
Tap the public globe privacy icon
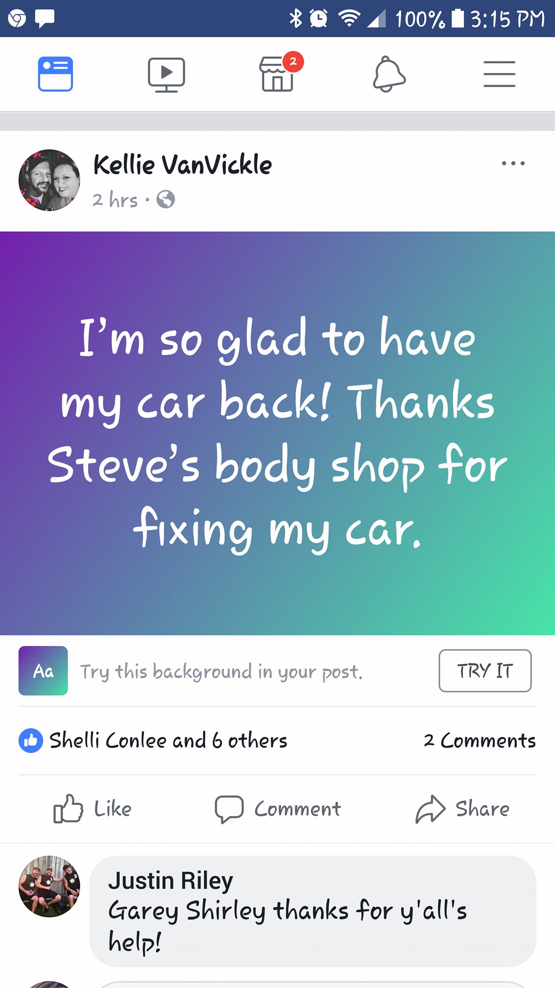pos(166,200)
